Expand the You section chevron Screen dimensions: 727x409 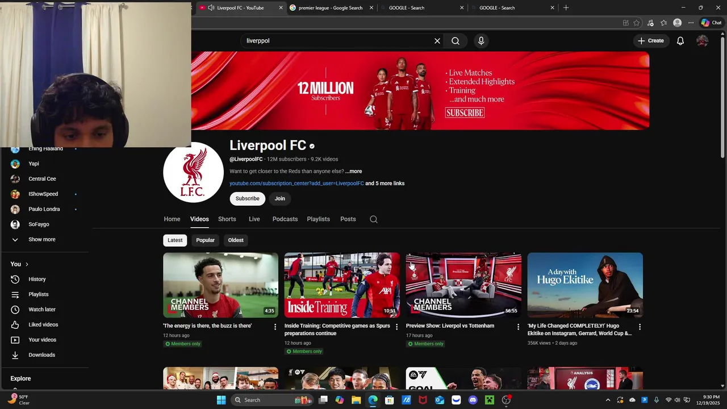[x=27, y=264]
